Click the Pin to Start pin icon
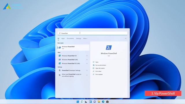Image resolution: width=185 pixels, height=104 pixels. pos(94,71)
